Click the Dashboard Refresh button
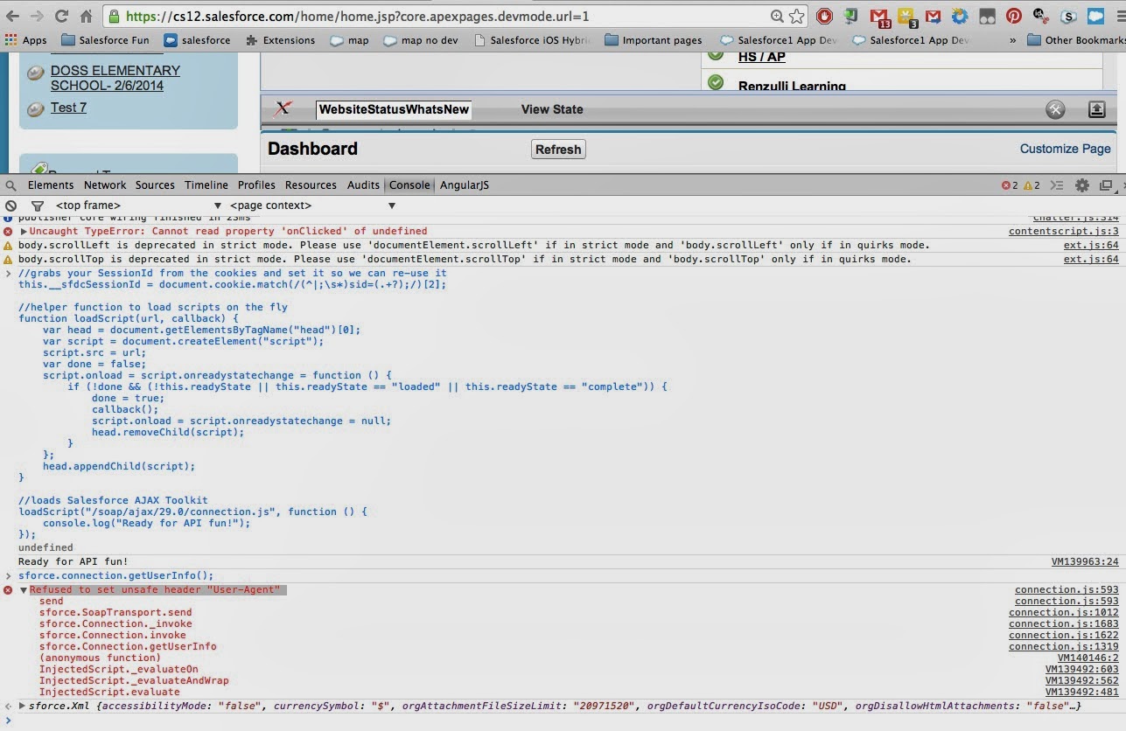This screenshot has width=1126, height=731. (558, 150)
